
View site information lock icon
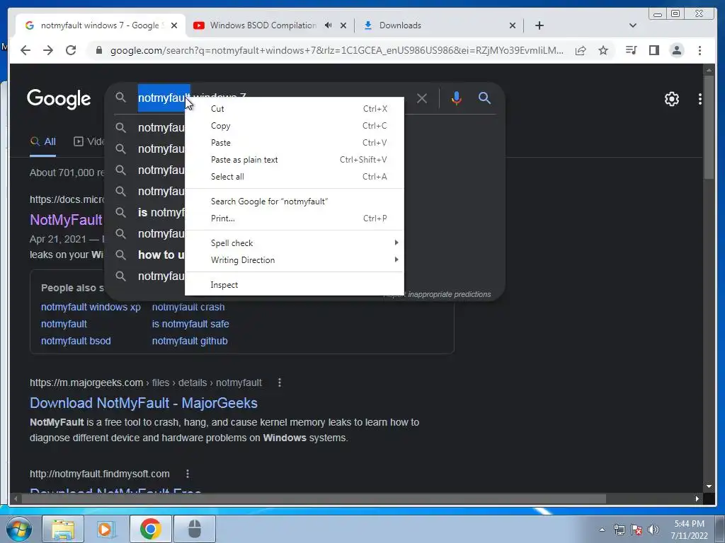coord(98,50)
